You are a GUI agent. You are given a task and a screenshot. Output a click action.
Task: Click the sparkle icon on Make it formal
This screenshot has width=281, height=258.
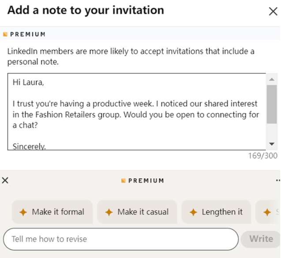click(x=23, y=212)
